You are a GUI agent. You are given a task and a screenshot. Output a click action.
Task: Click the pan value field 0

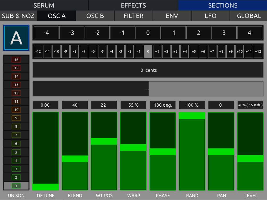(221, 105)
